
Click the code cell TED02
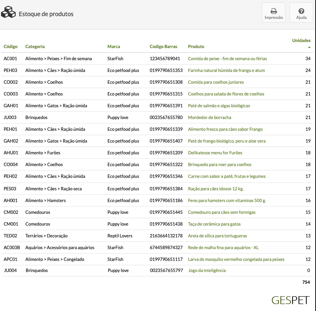pyautogui.click(x=10, y=236)
